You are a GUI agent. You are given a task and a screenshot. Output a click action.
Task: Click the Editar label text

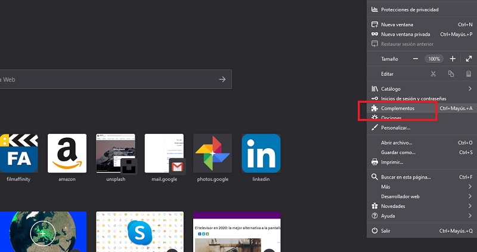click(x=387, y=74)
